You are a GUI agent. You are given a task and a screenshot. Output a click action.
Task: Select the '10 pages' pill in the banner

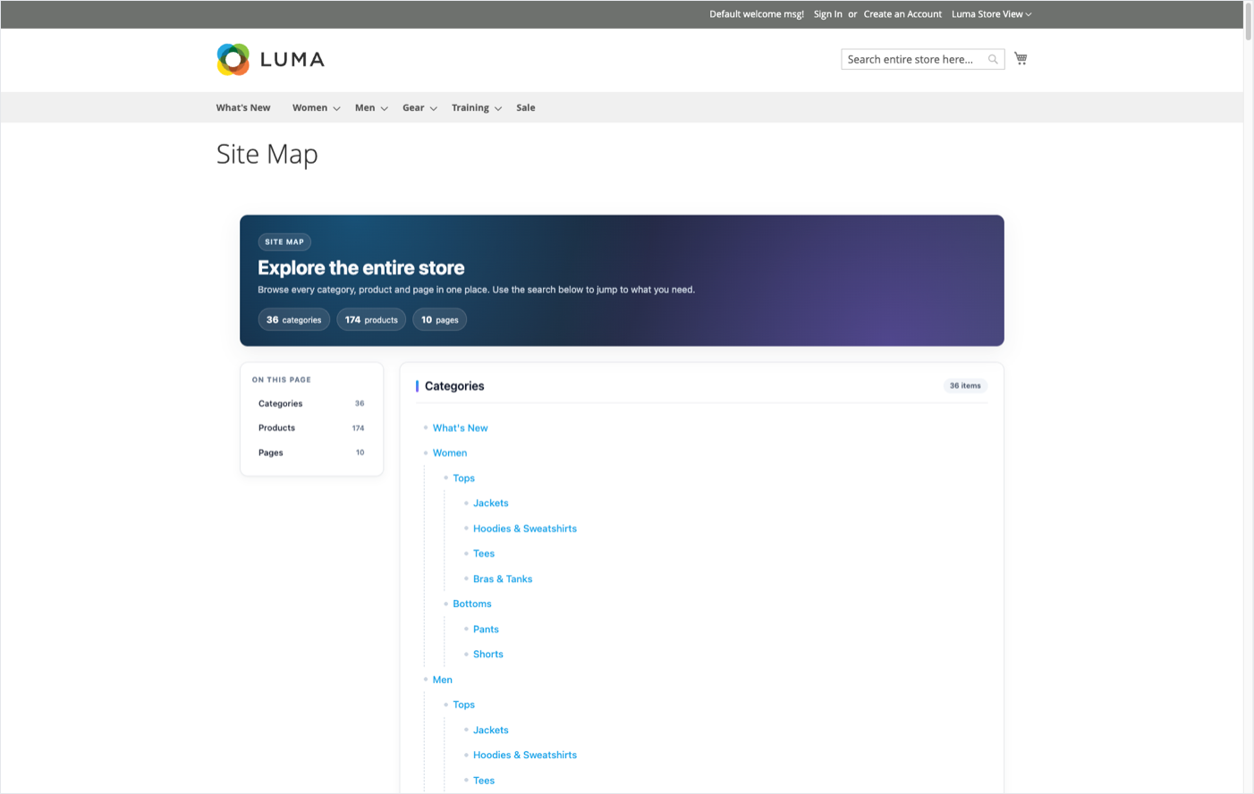[439, 319]
